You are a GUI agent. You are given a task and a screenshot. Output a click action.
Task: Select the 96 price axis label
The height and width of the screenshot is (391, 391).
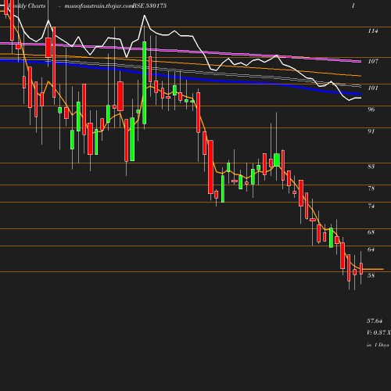371,109
